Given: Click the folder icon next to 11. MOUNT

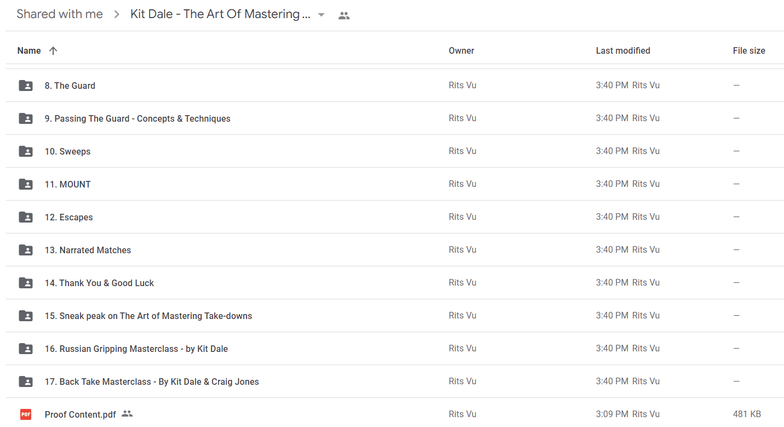Looking at the screenshot, I should pos(26,184).
